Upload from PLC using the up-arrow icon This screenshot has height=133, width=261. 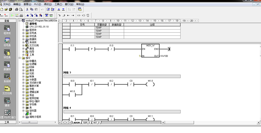[x=59, y=9]
